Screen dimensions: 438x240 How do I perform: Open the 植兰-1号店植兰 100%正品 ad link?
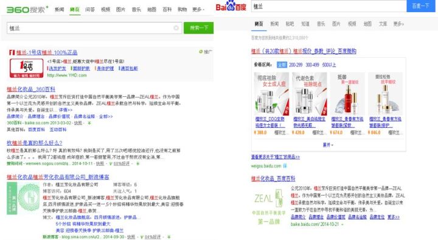pos(47,52)
